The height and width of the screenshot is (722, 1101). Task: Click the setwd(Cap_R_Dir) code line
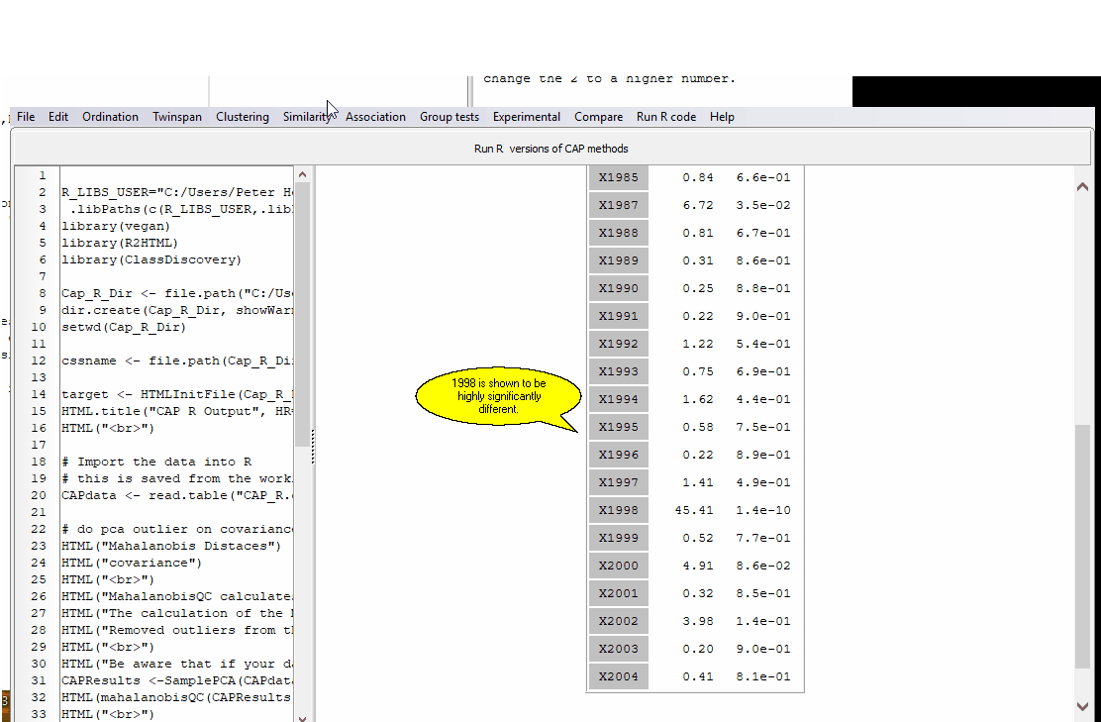coord(124,327)
